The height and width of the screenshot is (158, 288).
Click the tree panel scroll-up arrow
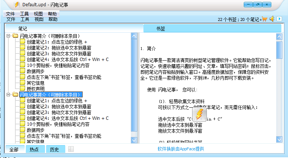[135, 36]
